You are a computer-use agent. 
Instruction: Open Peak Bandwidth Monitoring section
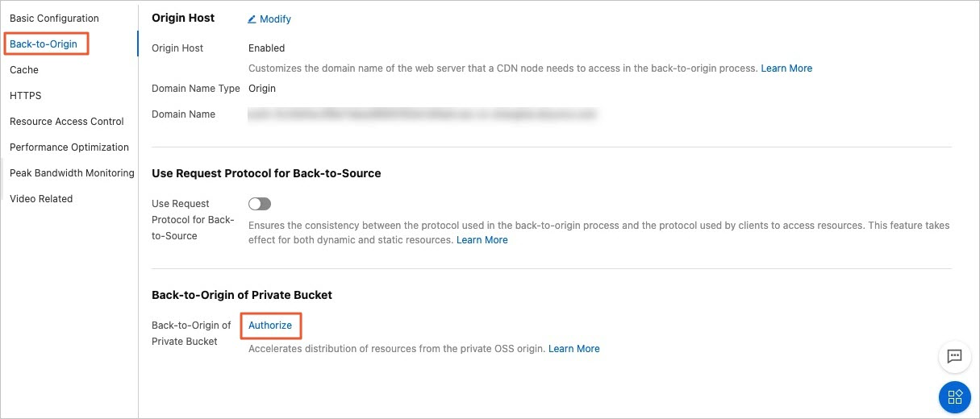pos(72,173)
